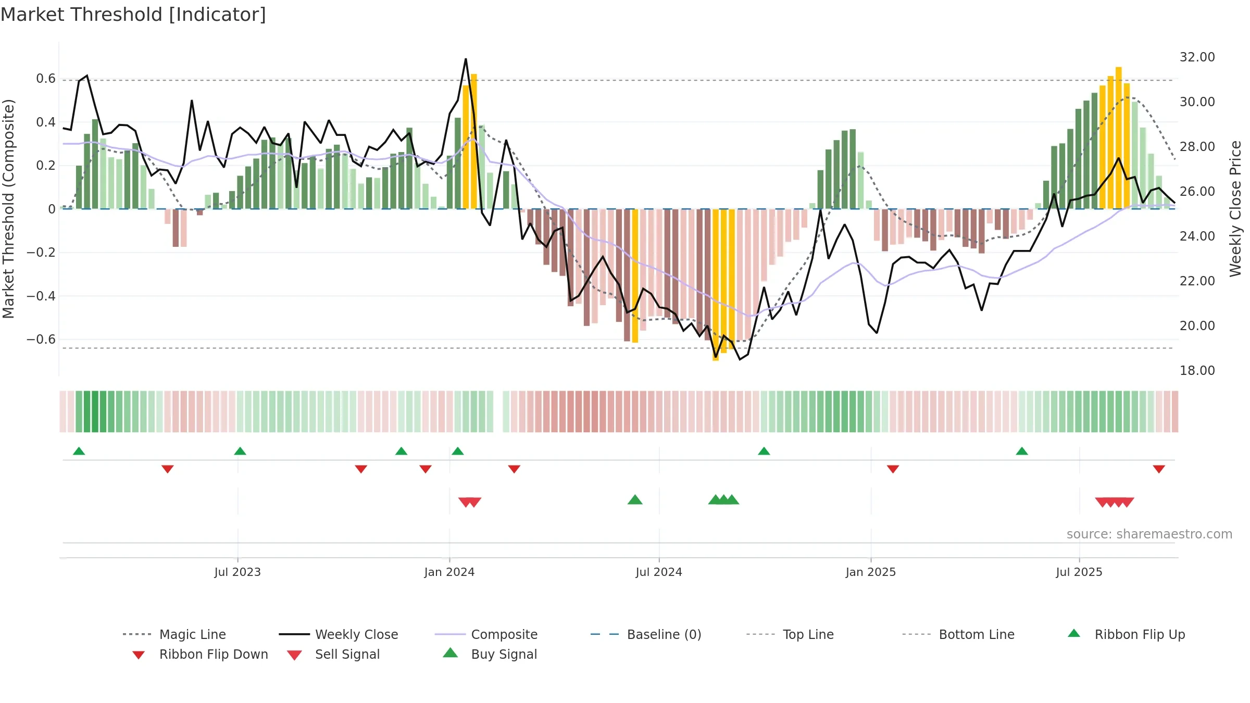Click the 22.00 price axis label
The image size is (1250, 703).
[x=1197, y=281]
